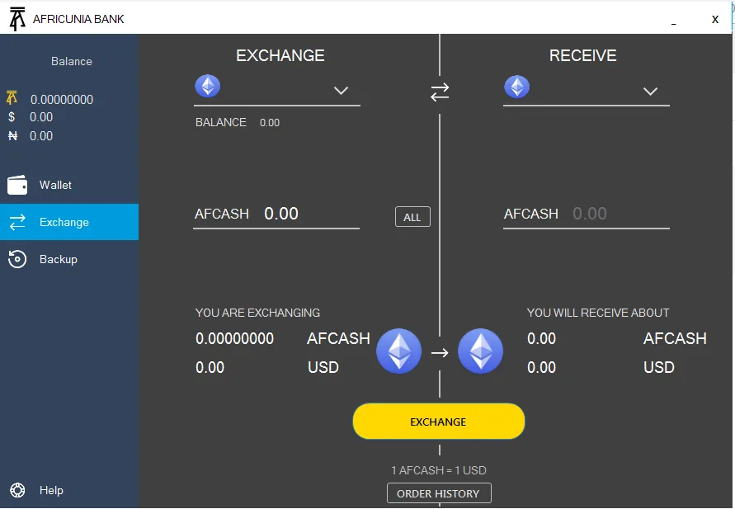Screen dimensions: 735x509
Task: Open the Help page
Action: (x=69, y=490)
